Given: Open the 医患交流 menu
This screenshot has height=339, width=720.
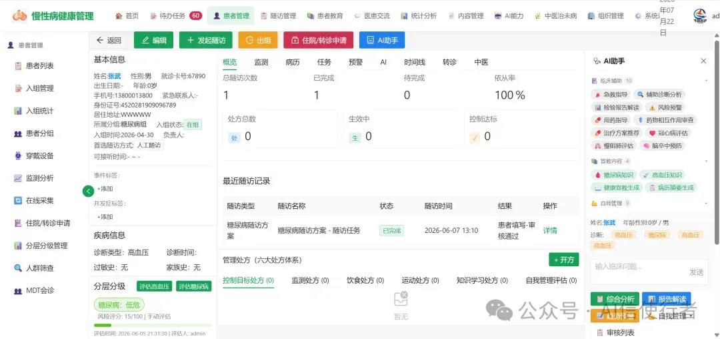Looking at the screenshot, I should click(372, 15).
